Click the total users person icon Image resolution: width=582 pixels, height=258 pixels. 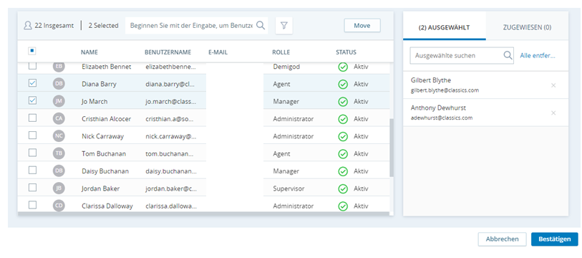click(x=27, y=26)
